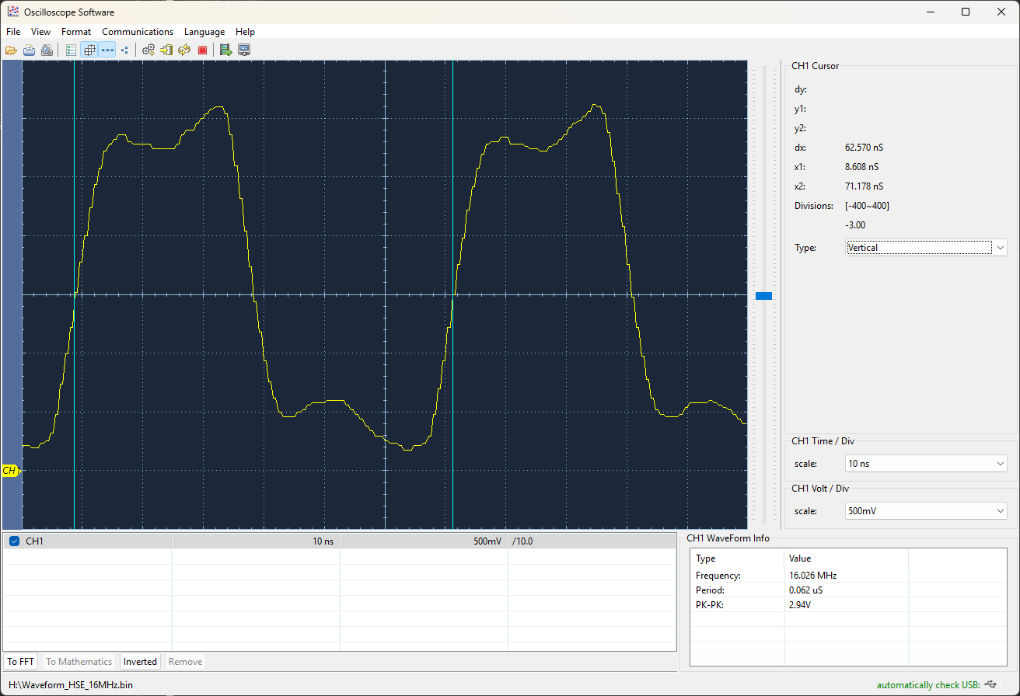Expand the CH1 Time/Div scale dropdown
This screenshot has height=696, width=1020.
926,464
